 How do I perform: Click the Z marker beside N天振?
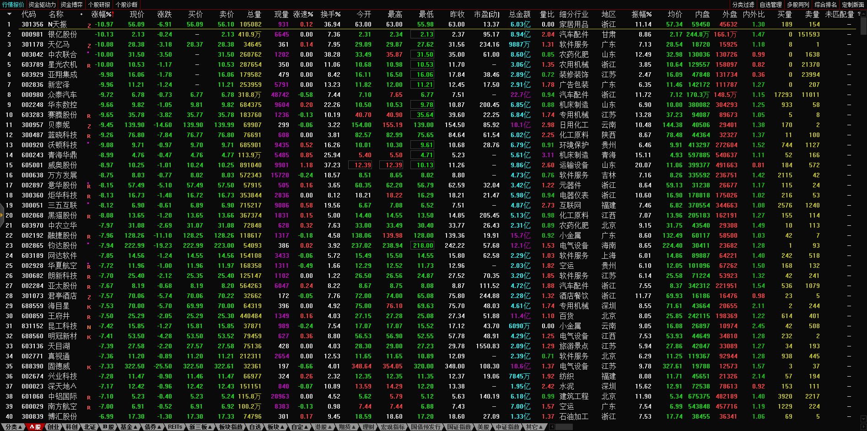pos(89,26)
